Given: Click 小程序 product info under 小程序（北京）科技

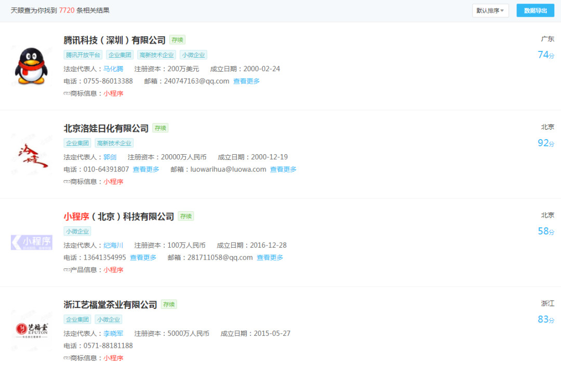Looking at the screenshot, I should pos(113,270).
